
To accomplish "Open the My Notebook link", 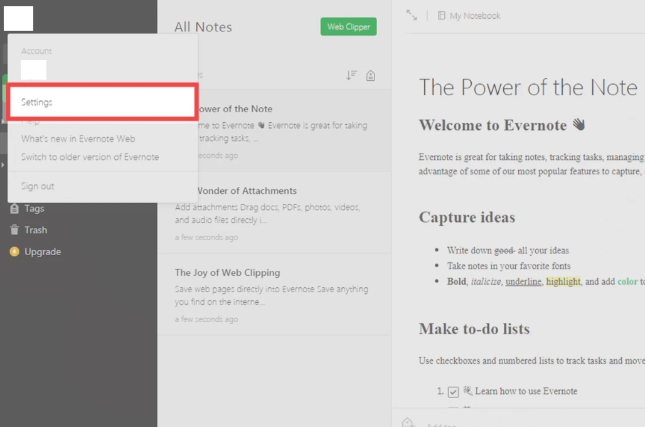I will point(475,16).
